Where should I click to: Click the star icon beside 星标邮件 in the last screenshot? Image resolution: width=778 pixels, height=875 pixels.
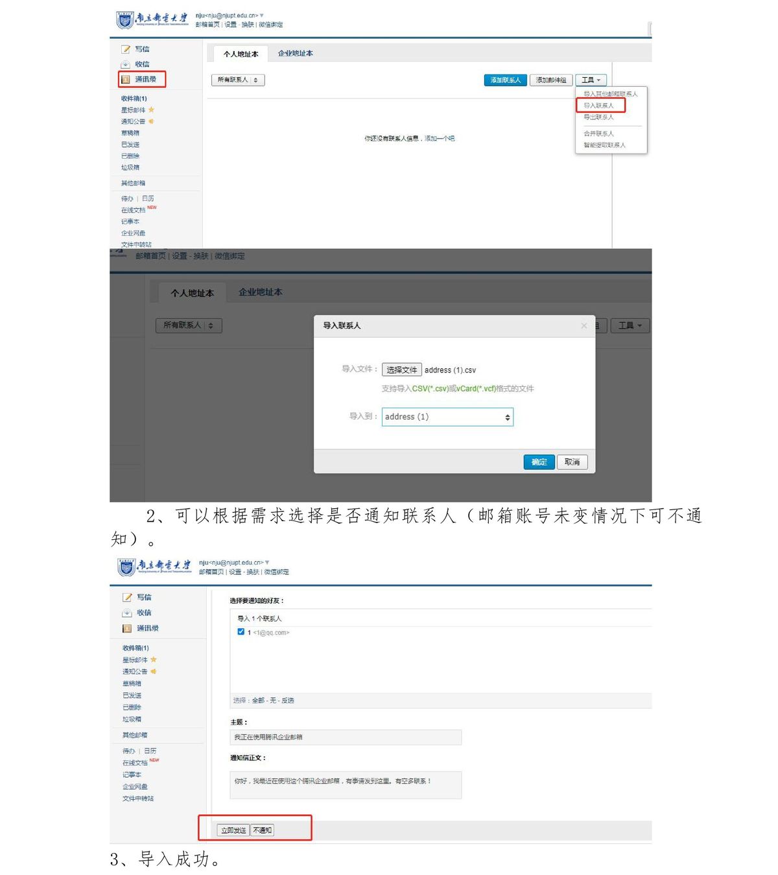154,660
